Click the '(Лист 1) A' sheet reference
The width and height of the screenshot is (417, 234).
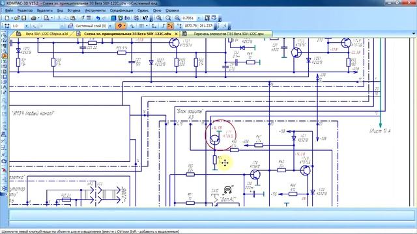point(380,131)
